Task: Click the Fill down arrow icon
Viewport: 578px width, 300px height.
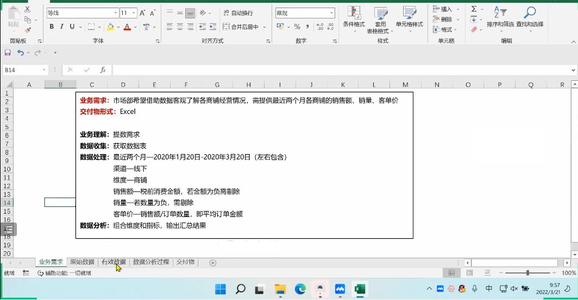Action: (x=474, y=19)
